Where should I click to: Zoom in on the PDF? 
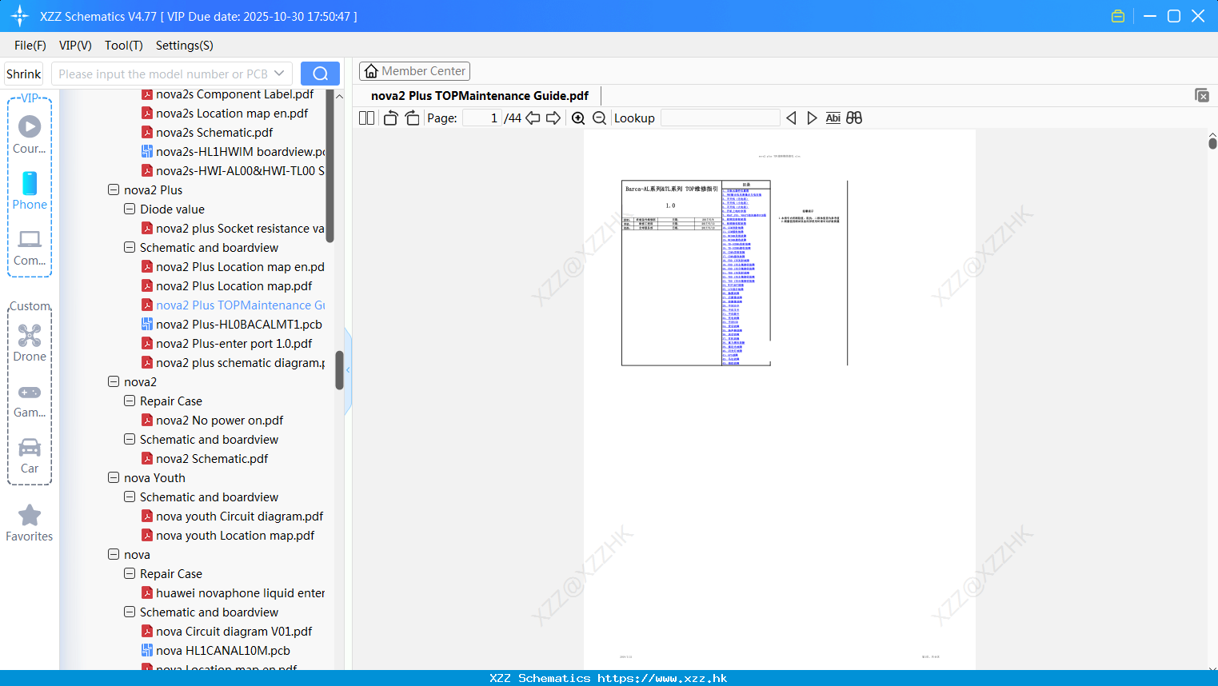[x=578, y=118]
